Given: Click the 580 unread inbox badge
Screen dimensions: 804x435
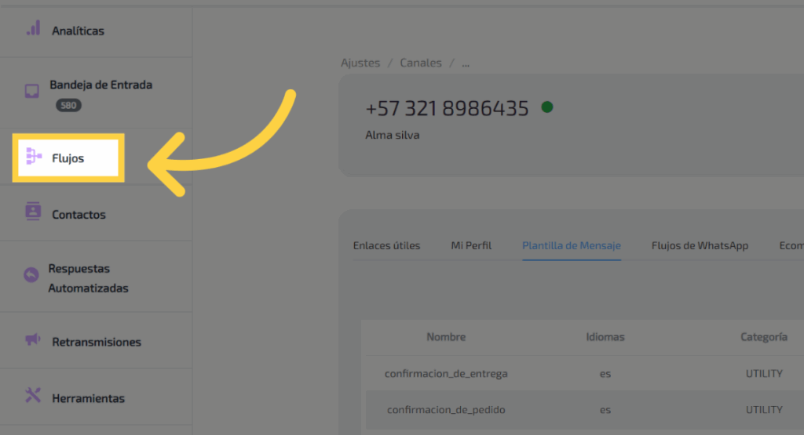Looking at the screenshot, I should [x=68, y=105].
